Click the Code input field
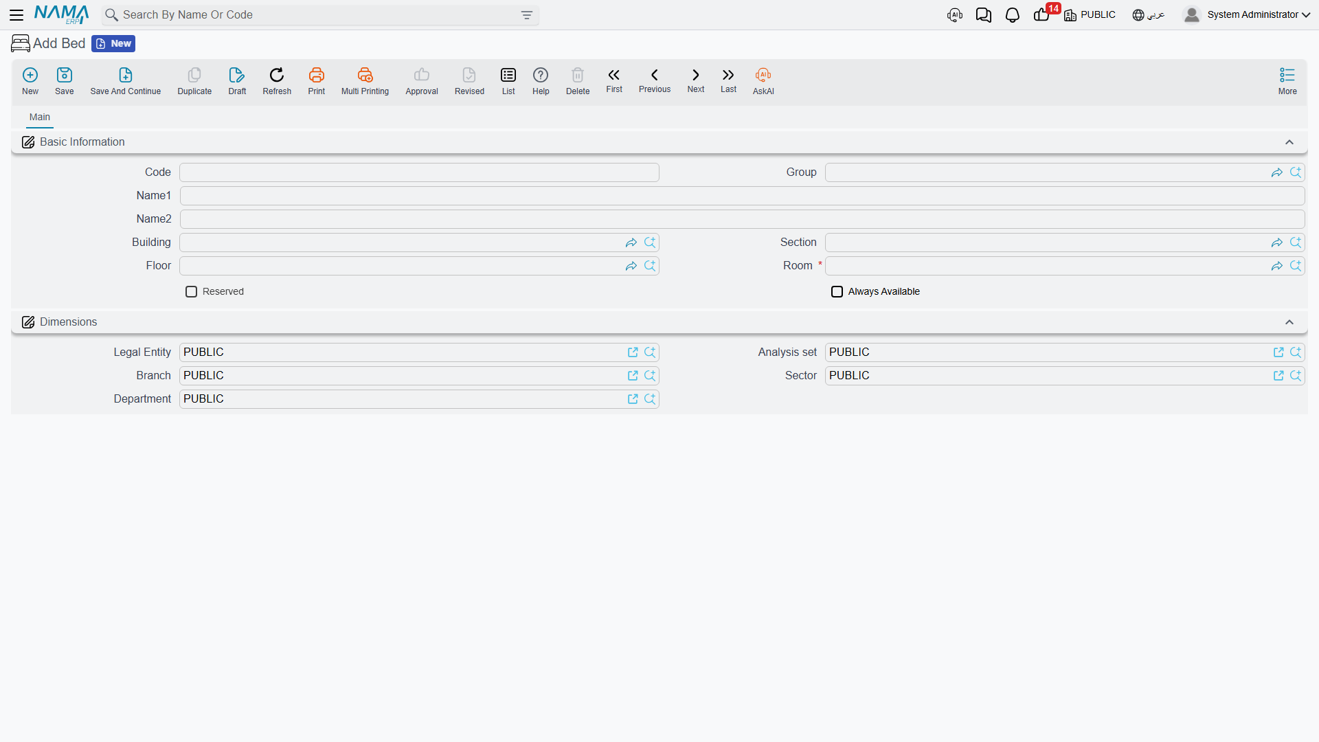 [x=419, y=172]
